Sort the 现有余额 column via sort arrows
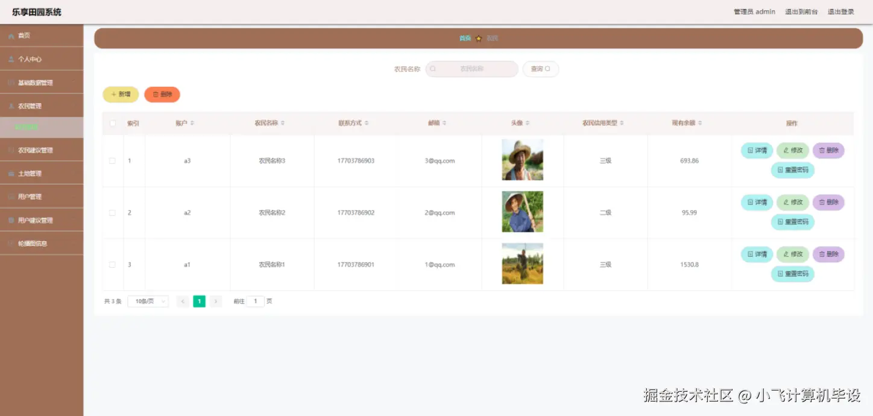Image resolution: width=873 pixels, height=416 pixels. click(700, 123)
